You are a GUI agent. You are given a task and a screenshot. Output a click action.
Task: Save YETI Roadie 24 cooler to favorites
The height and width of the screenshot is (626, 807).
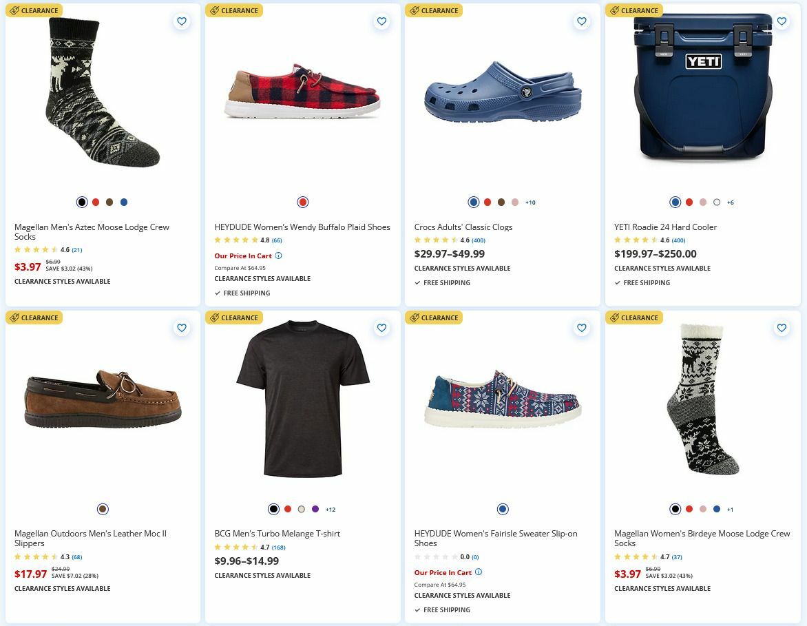click(782, 21)
